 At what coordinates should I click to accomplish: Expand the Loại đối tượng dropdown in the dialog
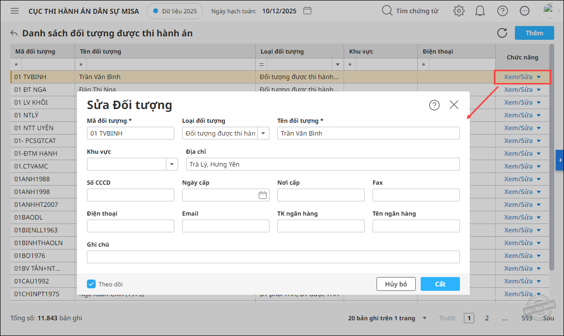click(x=263, y=133)
